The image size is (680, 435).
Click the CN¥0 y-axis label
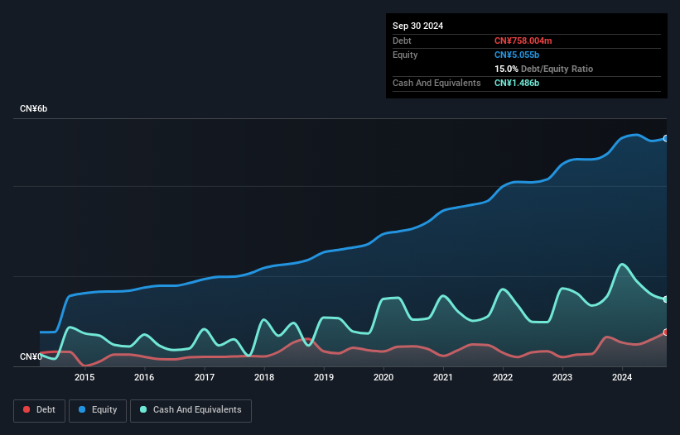click(x=31, y=356)
